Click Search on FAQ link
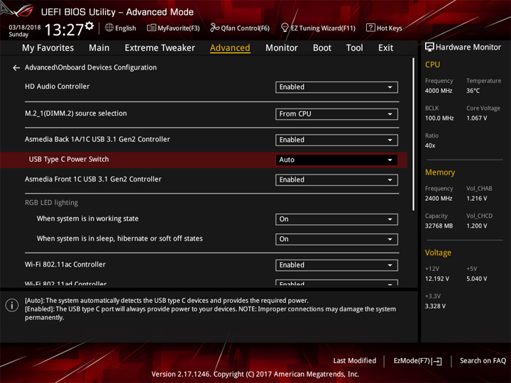This screenshot has width=511, height=383. click(x=483, y=361)
